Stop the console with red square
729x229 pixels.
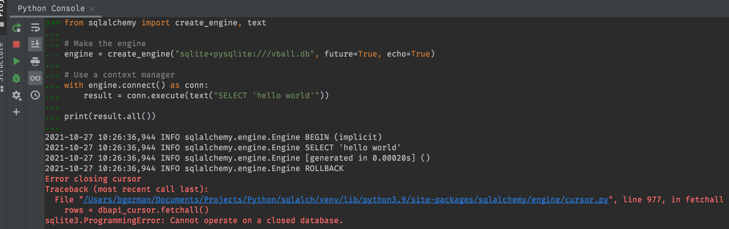16,44
